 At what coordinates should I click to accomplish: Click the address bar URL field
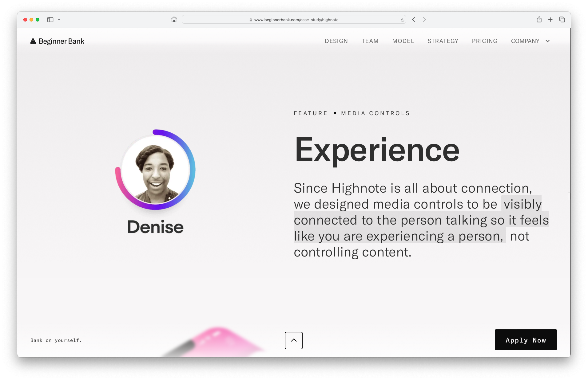click(x=294, y=20)
